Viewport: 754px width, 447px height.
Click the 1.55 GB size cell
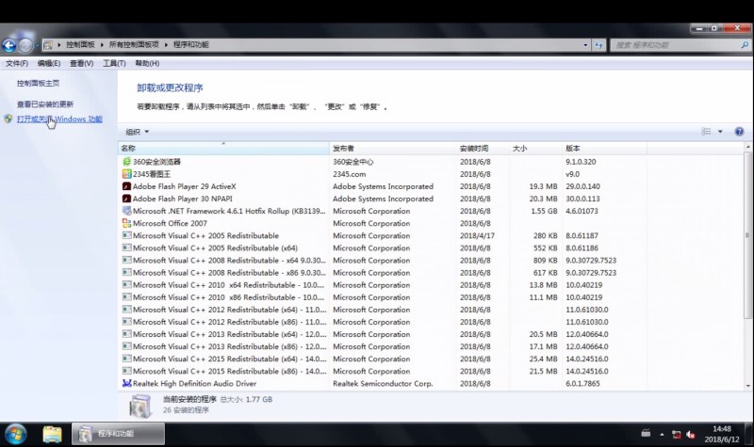click(x=545, y=211)
